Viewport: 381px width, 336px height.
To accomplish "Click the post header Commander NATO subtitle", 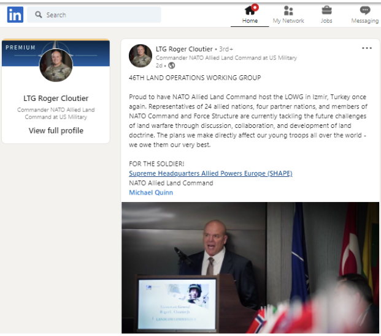I will [x=226, y=58].
